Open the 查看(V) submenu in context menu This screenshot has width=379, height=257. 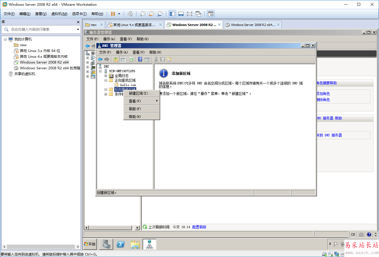tap(142, 101)
